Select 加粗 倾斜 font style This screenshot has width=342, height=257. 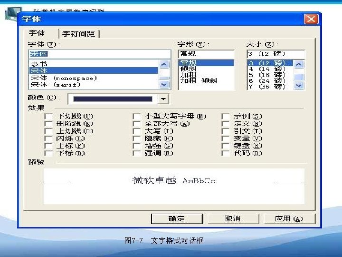click(206, 80)
